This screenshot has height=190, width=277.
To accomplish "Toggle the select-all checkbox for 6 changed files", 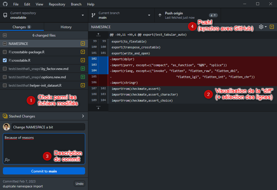I will [x=5, y=35].
